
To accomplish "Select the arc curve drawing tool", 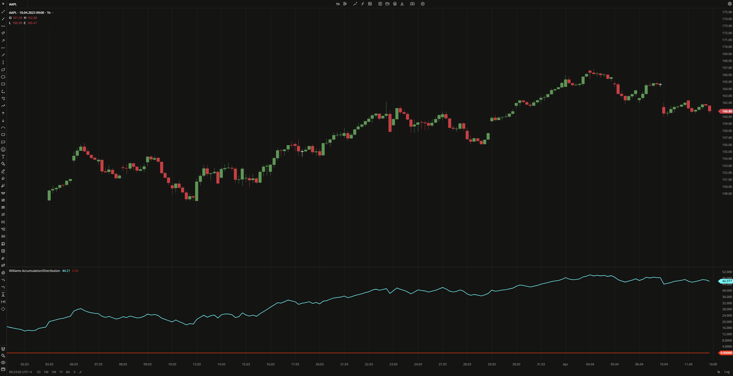I will (x=3, y=128).
